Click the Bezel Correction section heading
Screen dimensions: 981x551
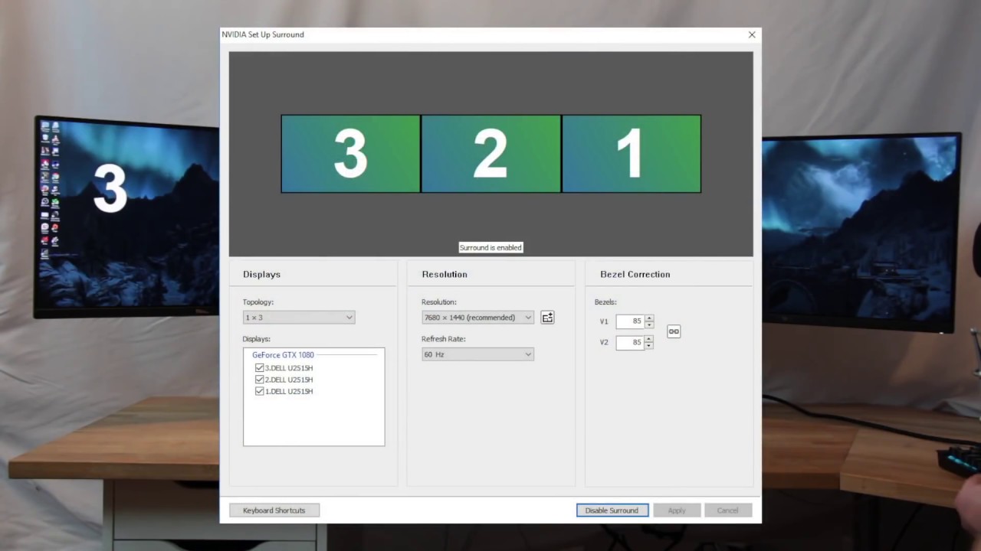click(x=635, y=274)
